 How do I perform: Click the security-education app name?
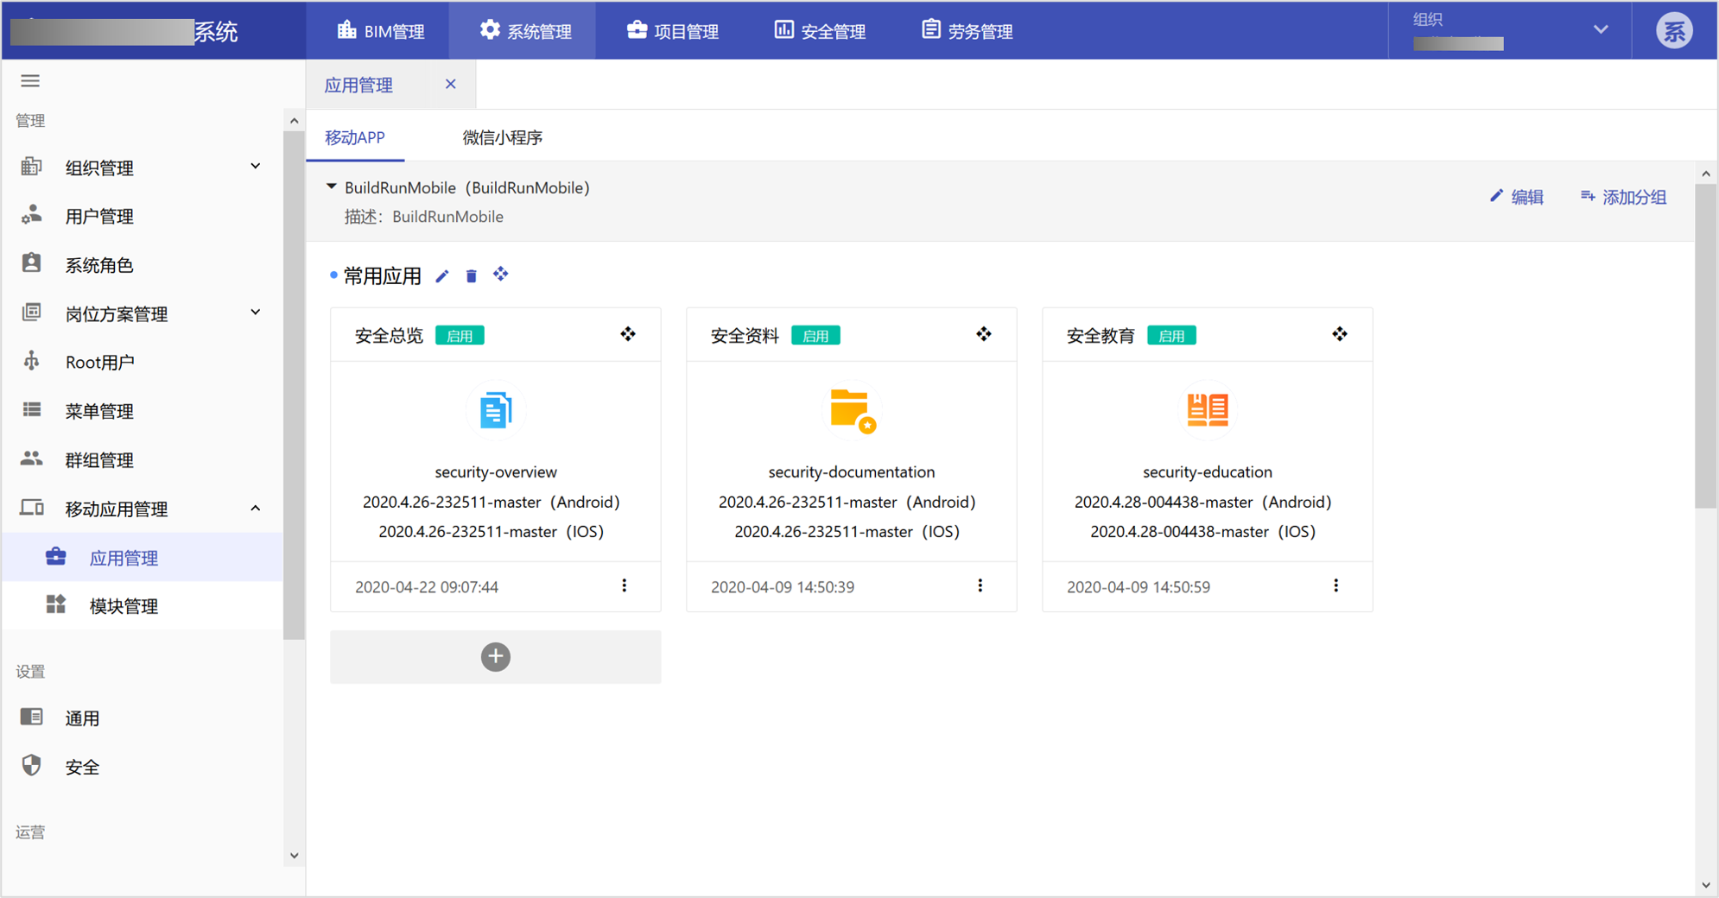coord(1208,472)
